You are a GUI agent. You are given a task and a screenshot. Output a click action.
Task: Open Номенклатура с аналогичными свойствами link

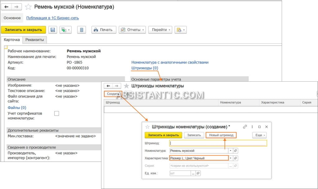click(170, 62)
